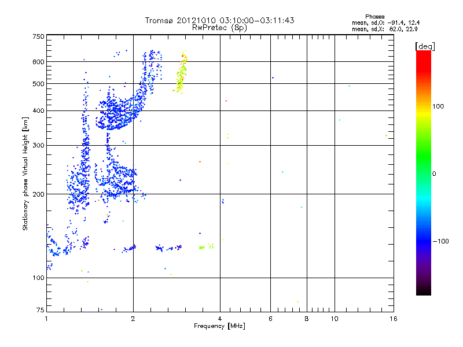Viewport: 463px width, 347px height.
Task: Click the 'Frequency [MHz]' axis label
Action: (x=219, y=326)
